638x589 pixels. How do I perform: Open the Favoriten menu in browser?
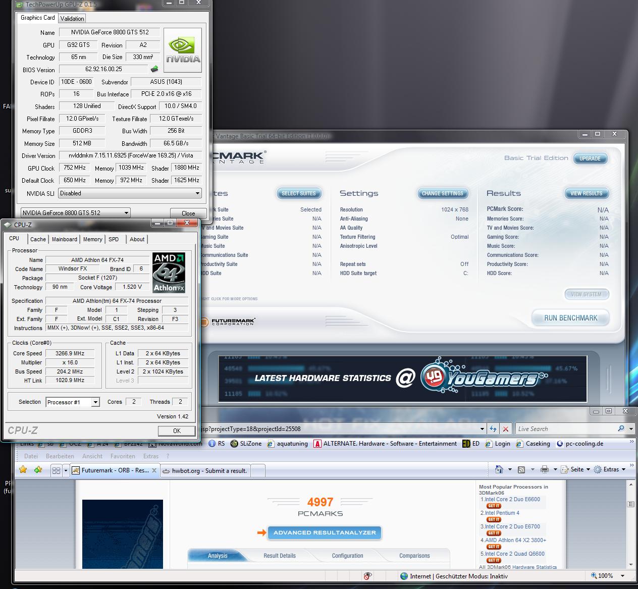coord(123,456)
